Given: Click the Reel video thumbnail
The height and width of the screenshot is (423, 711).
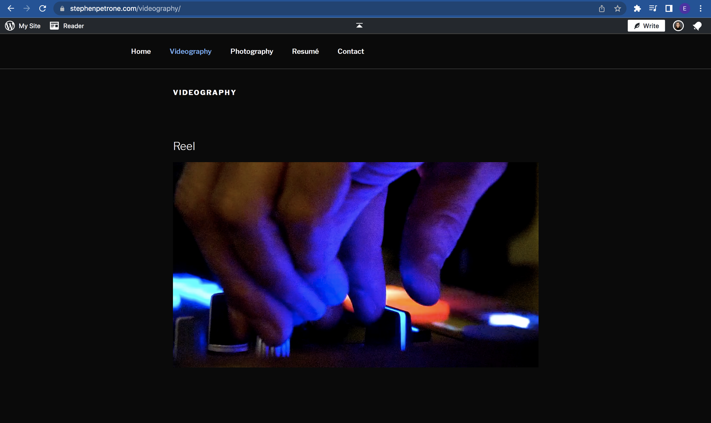Looking at the screenshot, I should 355,264.
